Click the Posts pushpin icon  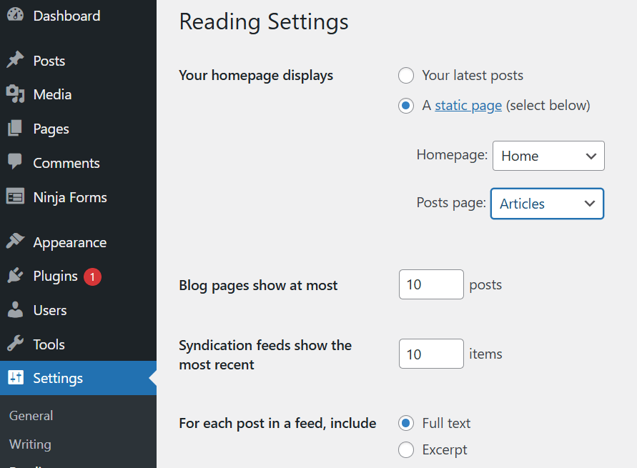16,61
